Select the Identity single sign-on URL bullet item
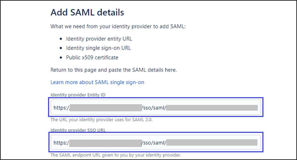This screenshot has width=297, height=160. coord(99,48)
